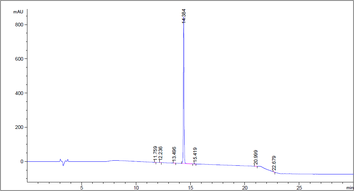Click the min axis unit label

350,188
